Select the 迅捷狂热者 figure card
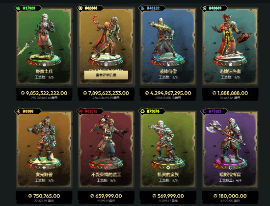This screenshot has height=206, width=270. [x=230, y=47]
